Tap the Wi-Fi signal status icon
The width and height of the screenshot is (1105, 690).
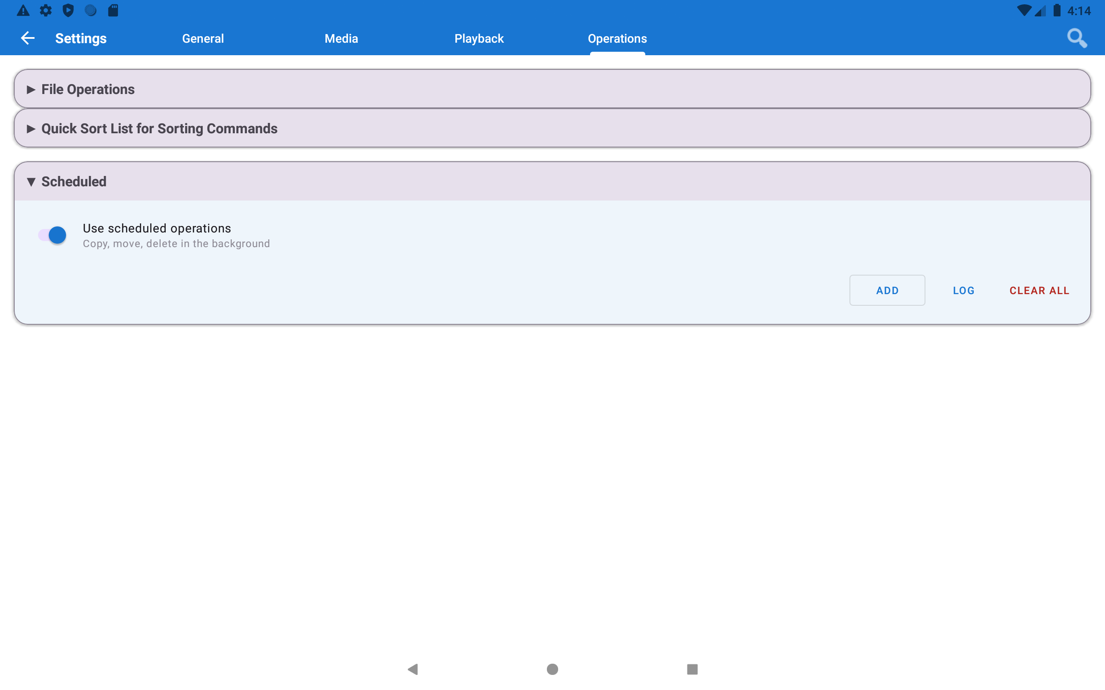pos(1024,10)
